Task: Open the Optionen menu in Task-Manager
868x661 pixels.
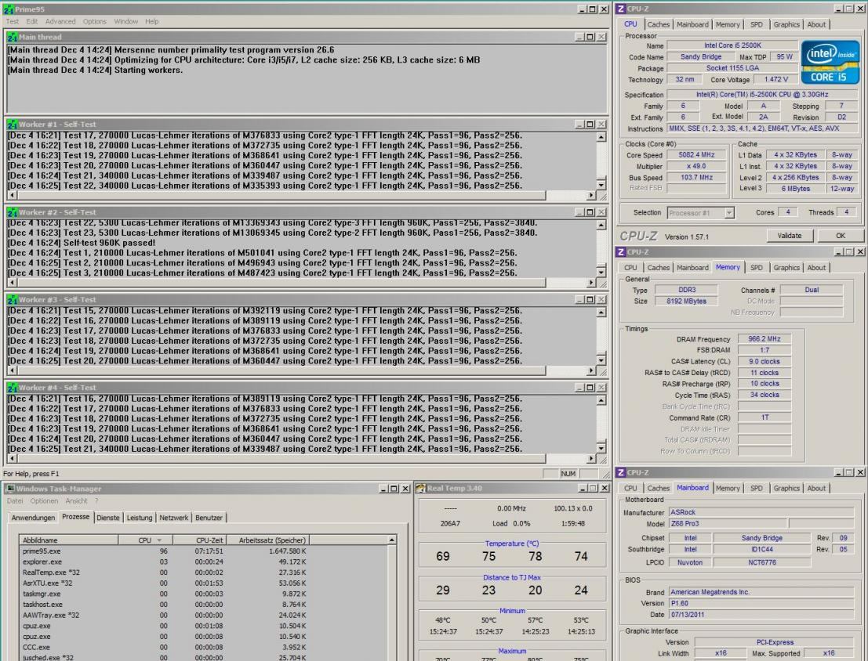Action: (44, 500)
